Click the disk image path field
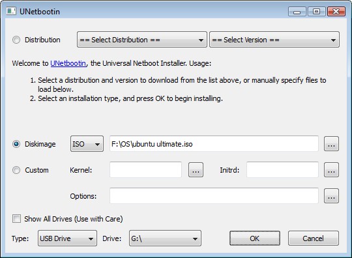Image resolution: width=352 pixels, height=258 pixels. 214,143
